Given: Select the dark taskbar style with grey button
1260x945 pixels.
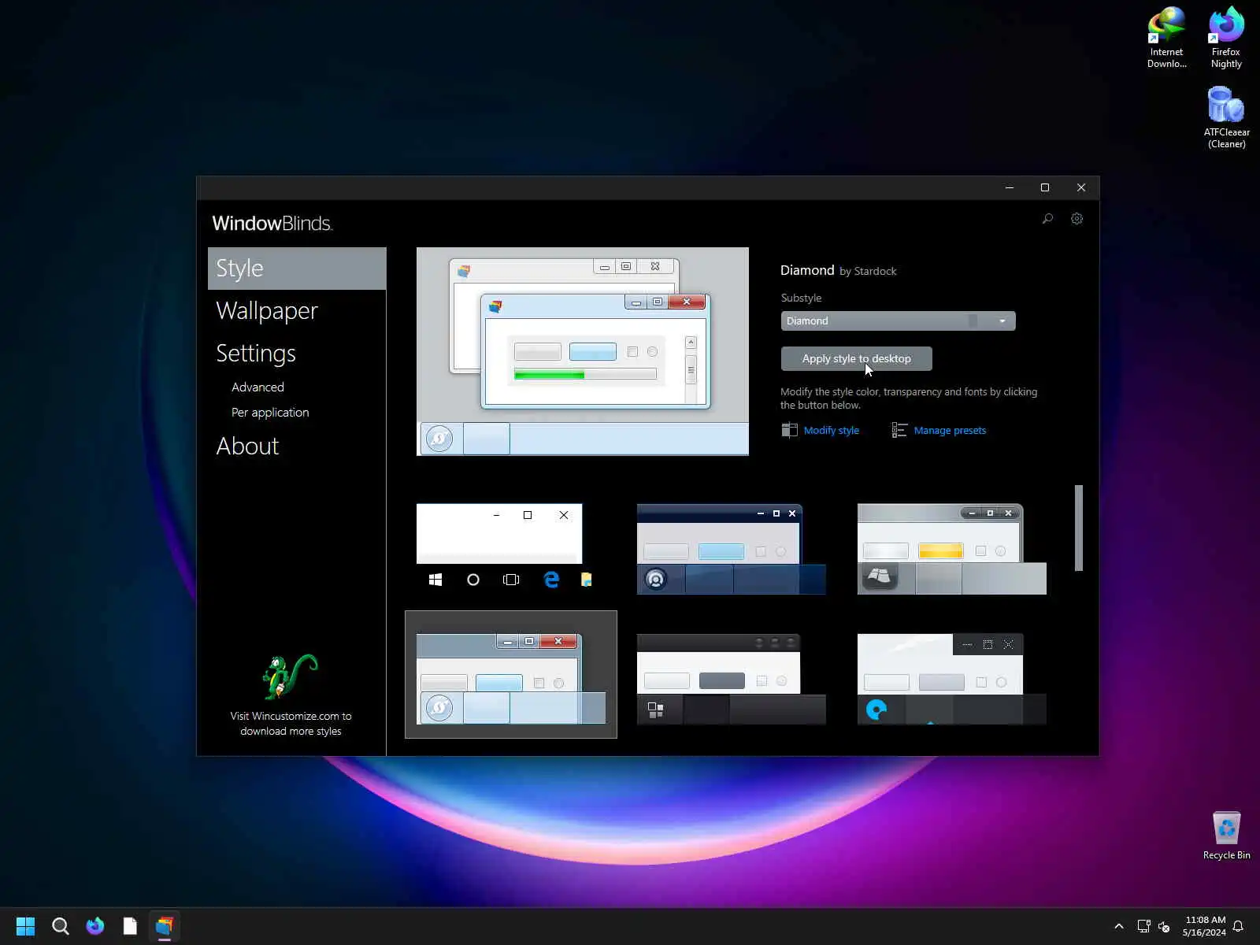Looking at the screenshot, I should 732,679.
